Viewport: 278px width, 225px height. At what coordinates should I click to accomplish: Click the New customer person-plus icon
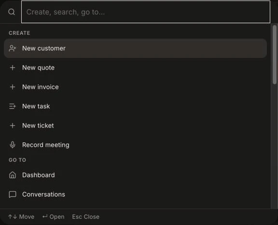click(x=13, y=48)
